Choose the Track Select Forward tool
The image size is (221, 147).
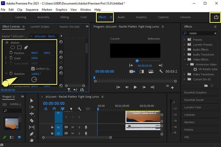tap(32, 107)
